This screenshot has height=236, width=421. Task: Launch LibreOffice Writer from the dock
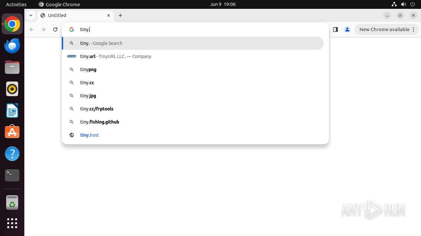click(x=12, y=110)
